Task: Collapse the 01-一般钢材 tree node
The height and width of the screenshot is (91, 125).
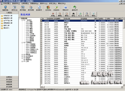Action: point(22,20)
